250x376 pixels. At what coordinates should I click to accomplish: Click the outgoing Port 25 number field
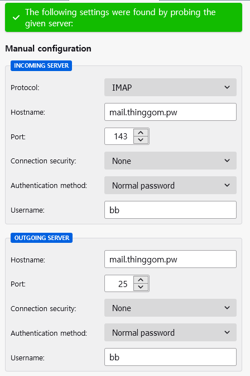pyautogui.click(x=119, y=284)
